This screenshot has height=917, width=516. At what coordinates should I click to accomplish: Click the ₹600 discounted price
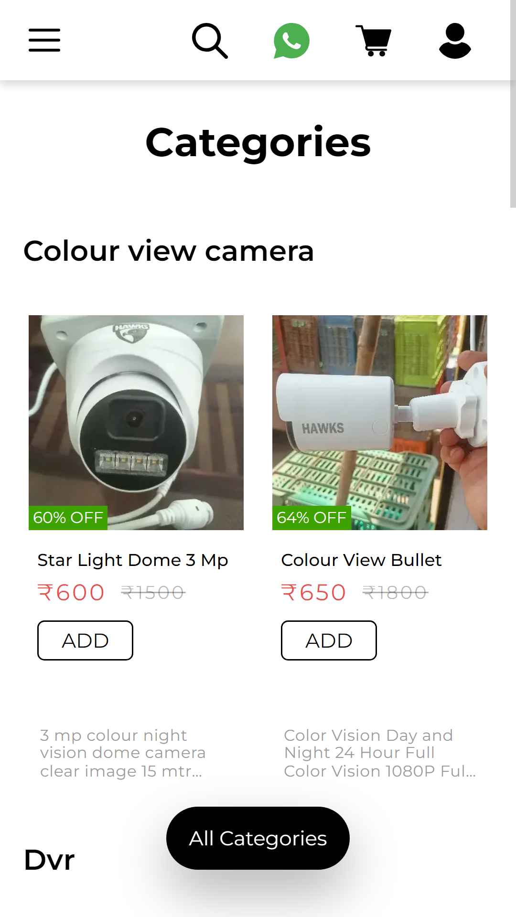[71, 593]
